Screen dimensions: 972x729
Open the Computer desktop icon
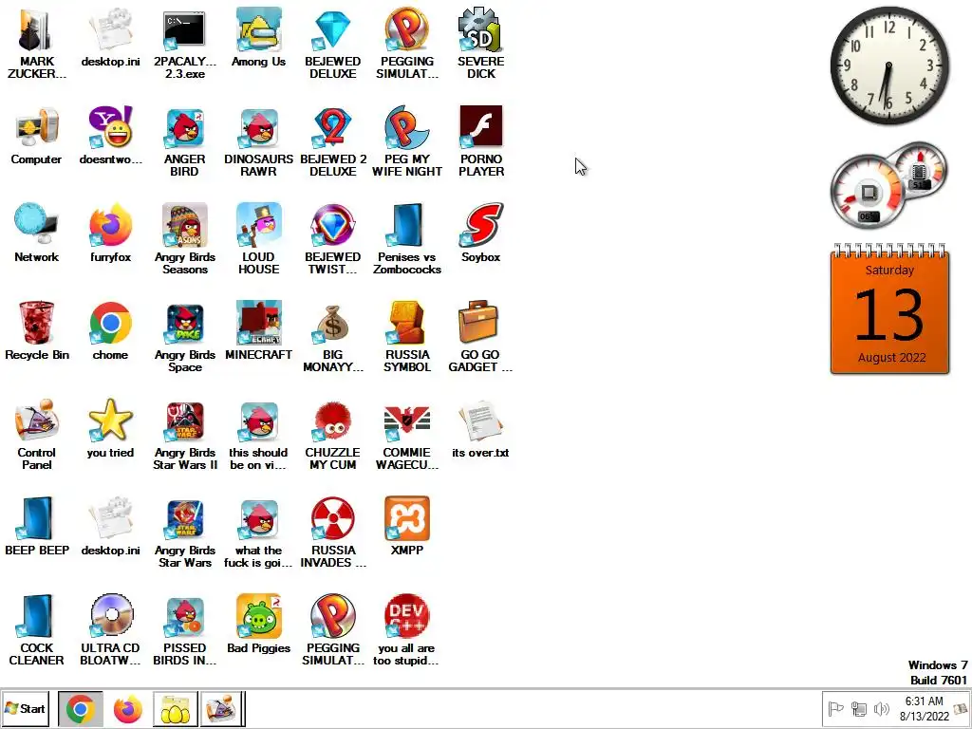click(37, 135)
